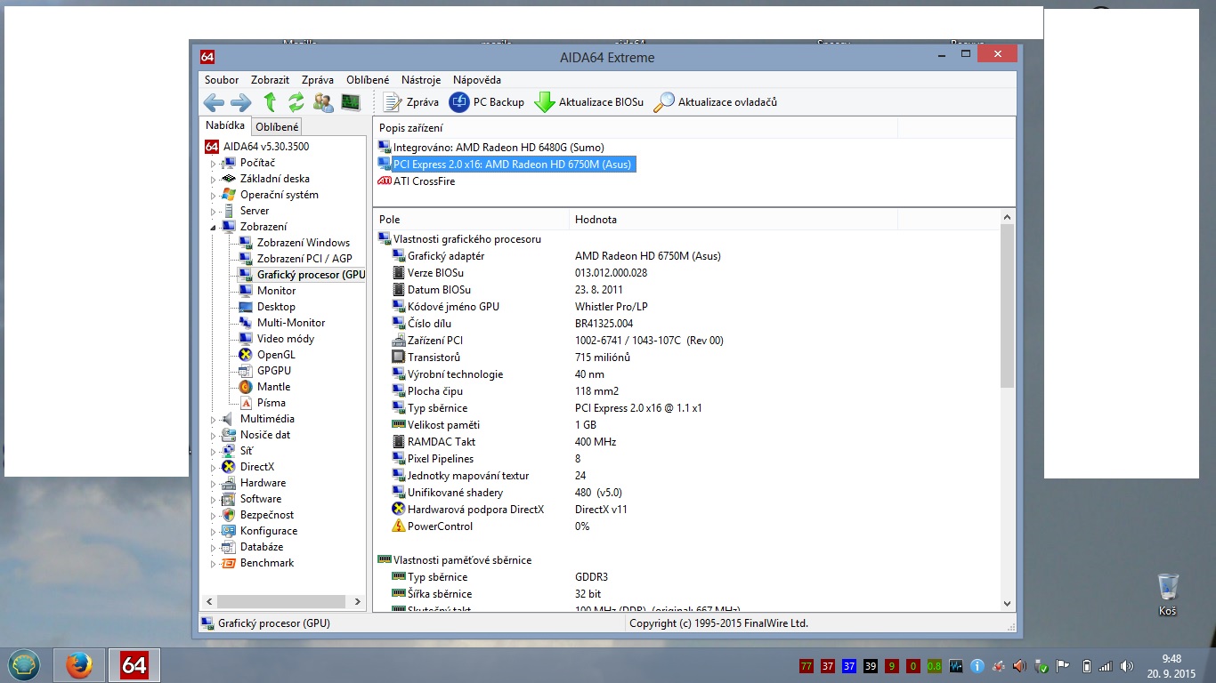The width and height of the screenshot is (1216, 683).
Task: Open PC Backup from toolbar
Action: click(487, 102)
